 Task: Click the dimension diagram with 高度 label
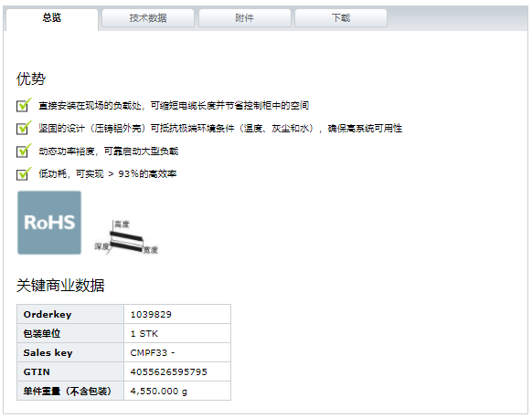click(126, 236)
